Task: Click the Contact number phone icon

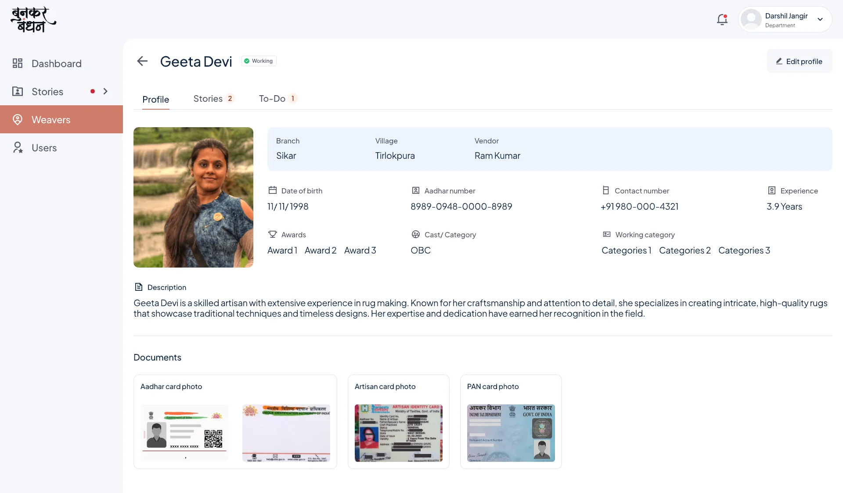Action: (x=606, y=190)
